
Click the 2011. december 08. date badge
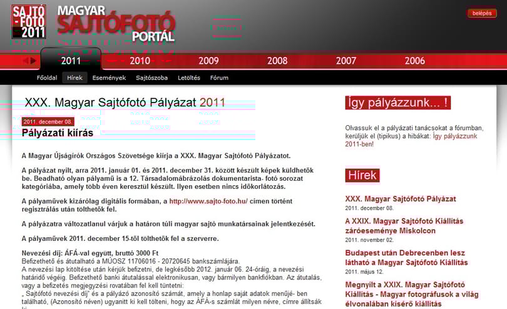coord(48,122)
